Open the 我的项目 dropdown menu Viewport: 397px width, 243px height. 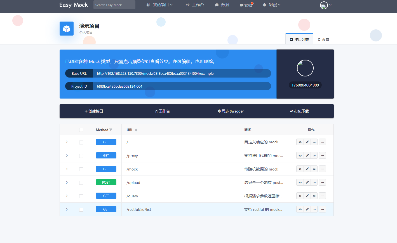[160, 5]
